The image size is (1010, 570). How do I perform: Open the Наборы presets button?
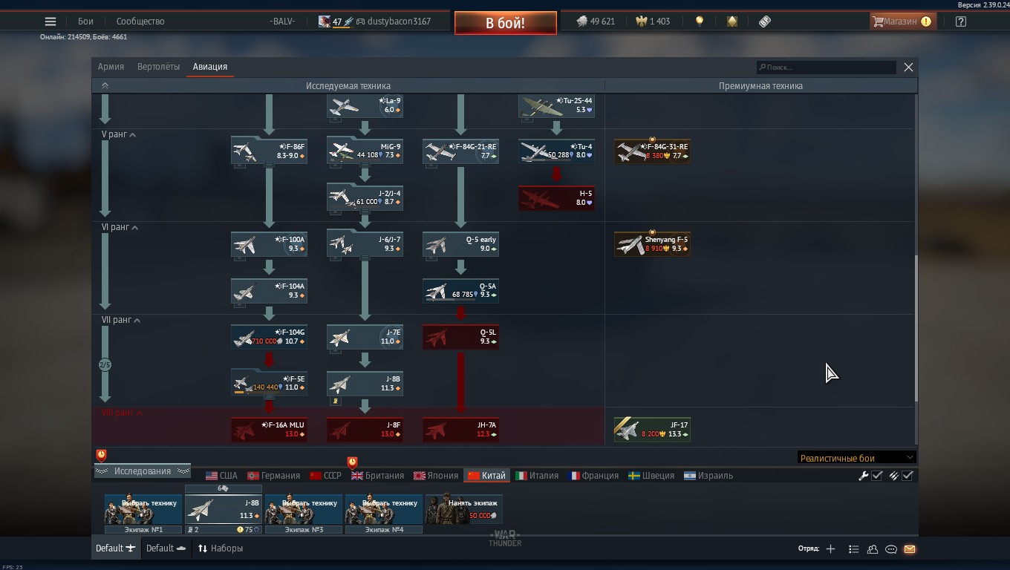coord(221,548)
